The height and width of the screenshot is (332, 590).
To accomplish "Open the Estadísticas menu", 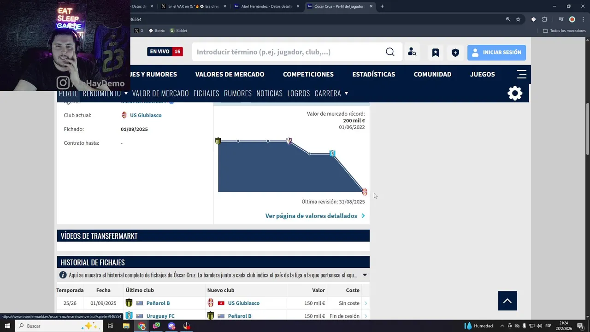I will 374,74.
